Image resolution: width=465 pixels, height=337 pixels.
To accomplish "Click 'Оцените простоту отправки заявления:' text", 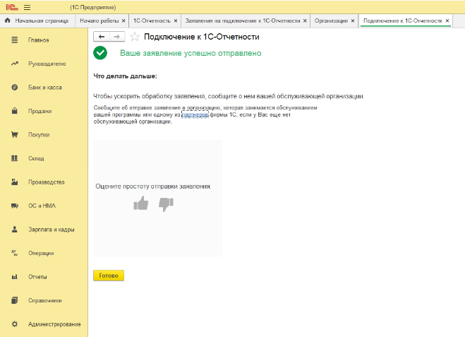I will 153,187.
